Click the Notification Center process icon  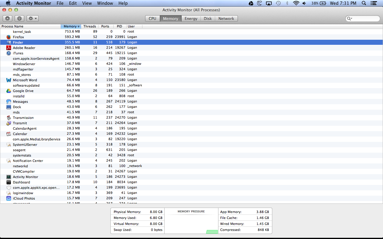pos(9,161)
